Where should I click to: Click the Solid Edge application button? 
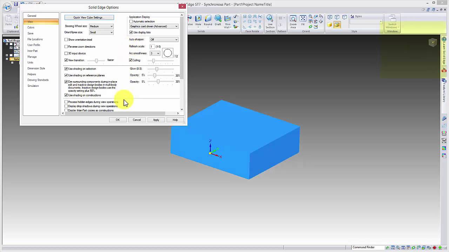[x=7, y=7]
